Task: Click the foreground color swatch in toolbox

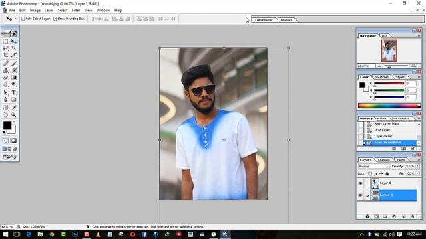Action: tap(7, 125)
